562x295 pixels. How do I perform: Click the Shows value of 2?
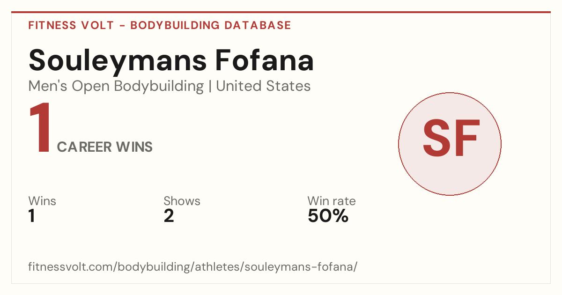pos(169,216)
